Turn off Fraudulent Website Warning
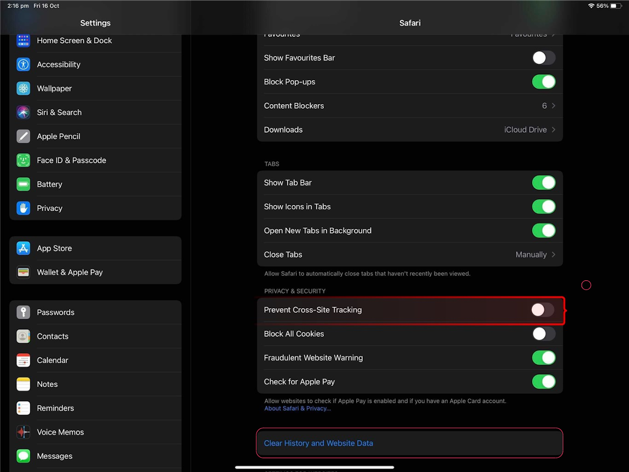 [543, 358]
